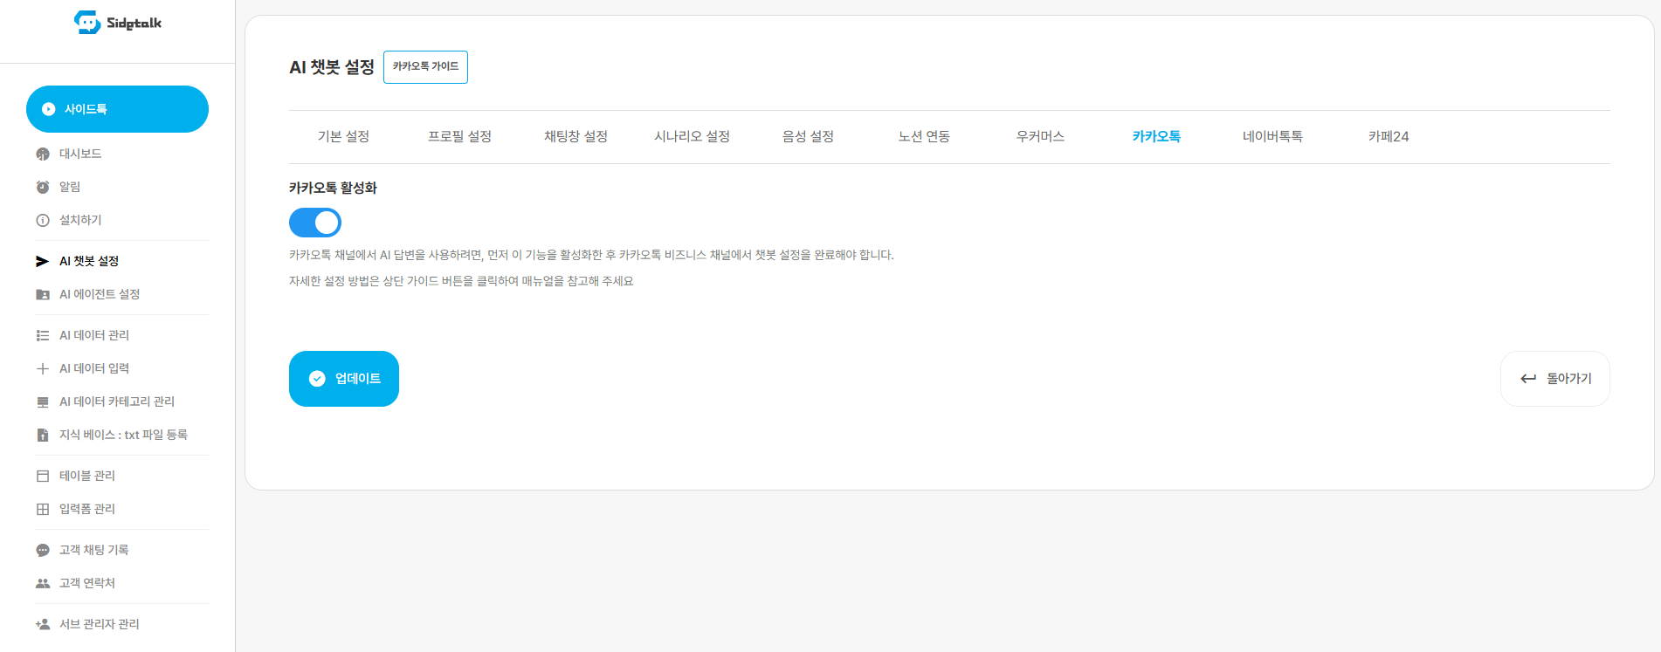This screenshot has height=652, width=1661.
Task: Go to the 음성 설정 tab
Action: [x=808, y=136]
